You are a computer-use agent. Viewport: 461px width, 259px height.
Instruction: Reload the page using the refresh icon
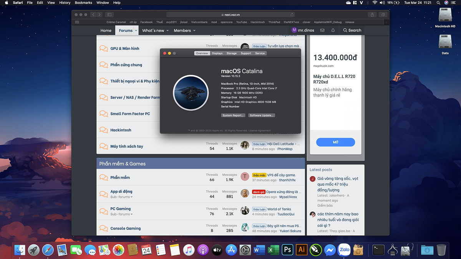293,15
